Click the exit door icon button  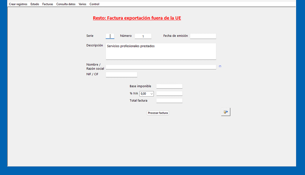point(225,112)
